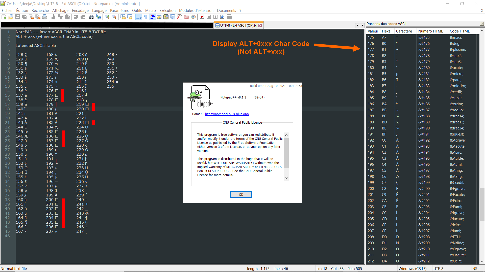Play back the recorded macro icon
485x272 pixels.
(215, 17)
